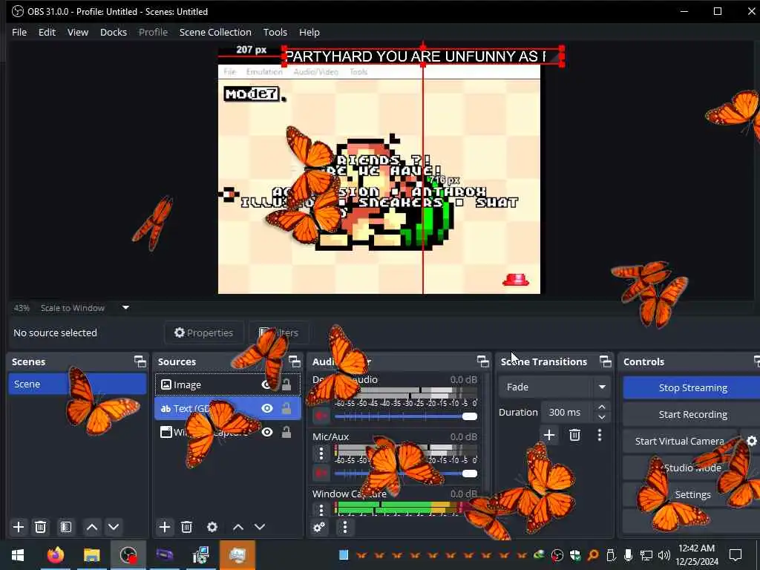
Task: Click Windows Security shield tray icon
Action: [x=575, y=555]
